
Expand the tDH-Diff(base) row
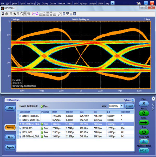coord(21,124)
